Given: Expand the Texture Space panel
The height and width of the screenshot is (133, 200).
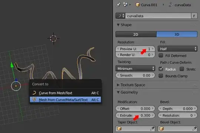Looking at the screenshot, I should [x=118, y=85].
